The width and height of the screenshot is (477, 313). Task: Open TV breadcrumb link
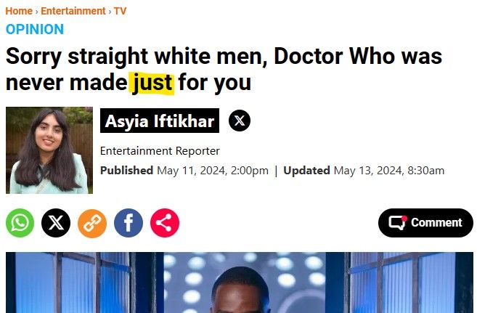click(121, 11)
